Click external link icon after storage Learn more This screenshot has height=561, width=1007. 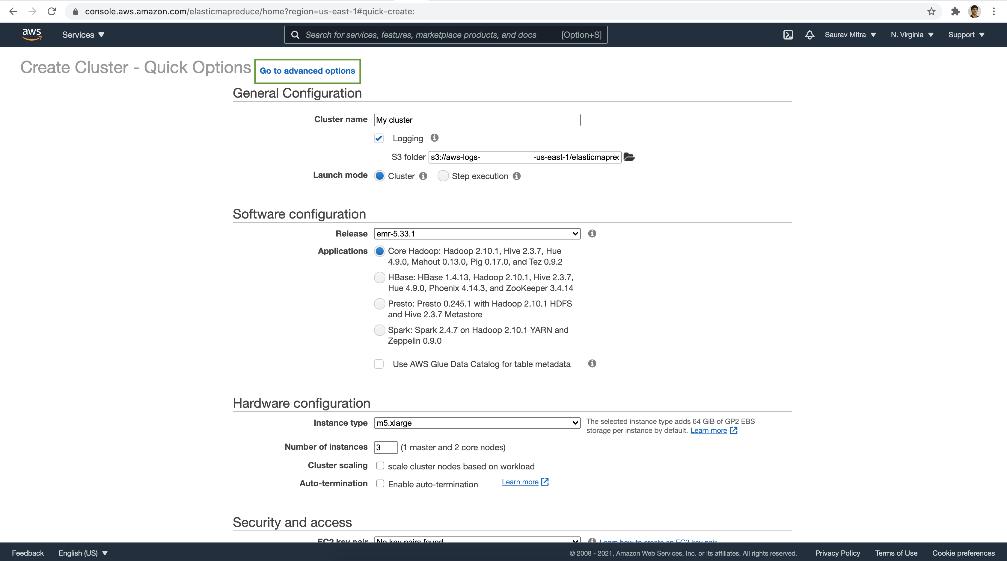tap(733, 430)
